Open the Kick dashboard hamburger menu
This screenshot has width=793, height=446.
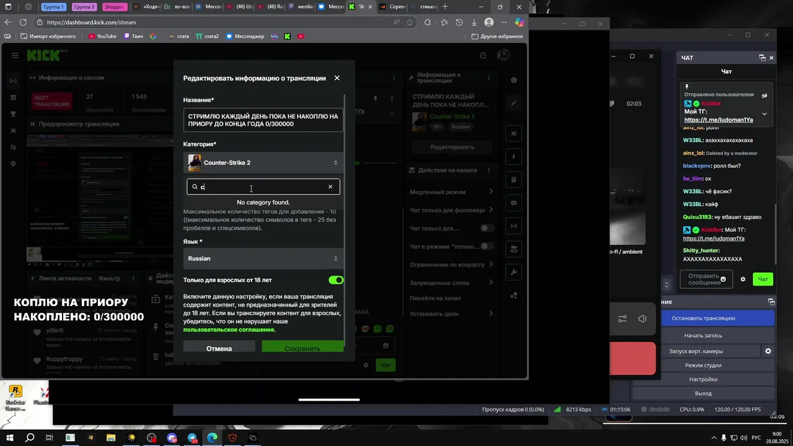click(14, 55)
